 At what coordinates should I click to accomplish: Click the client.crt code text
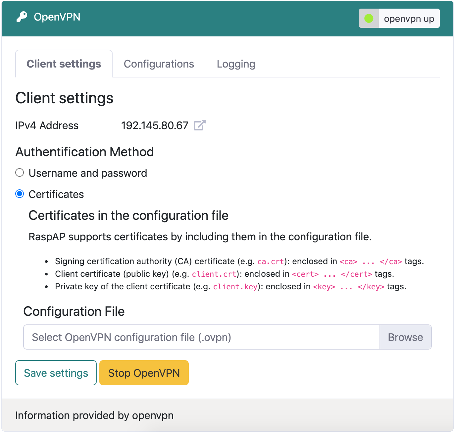pos(214,274)
